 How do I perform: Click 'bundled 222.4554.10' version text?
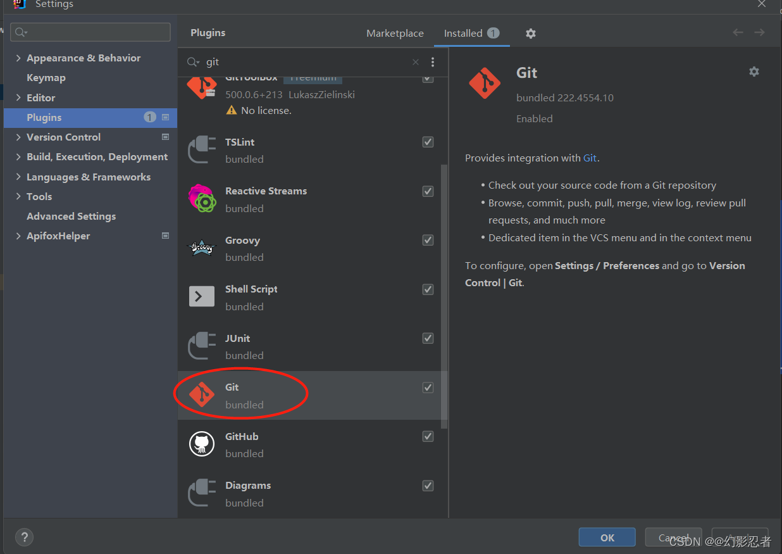pos(565,98)
